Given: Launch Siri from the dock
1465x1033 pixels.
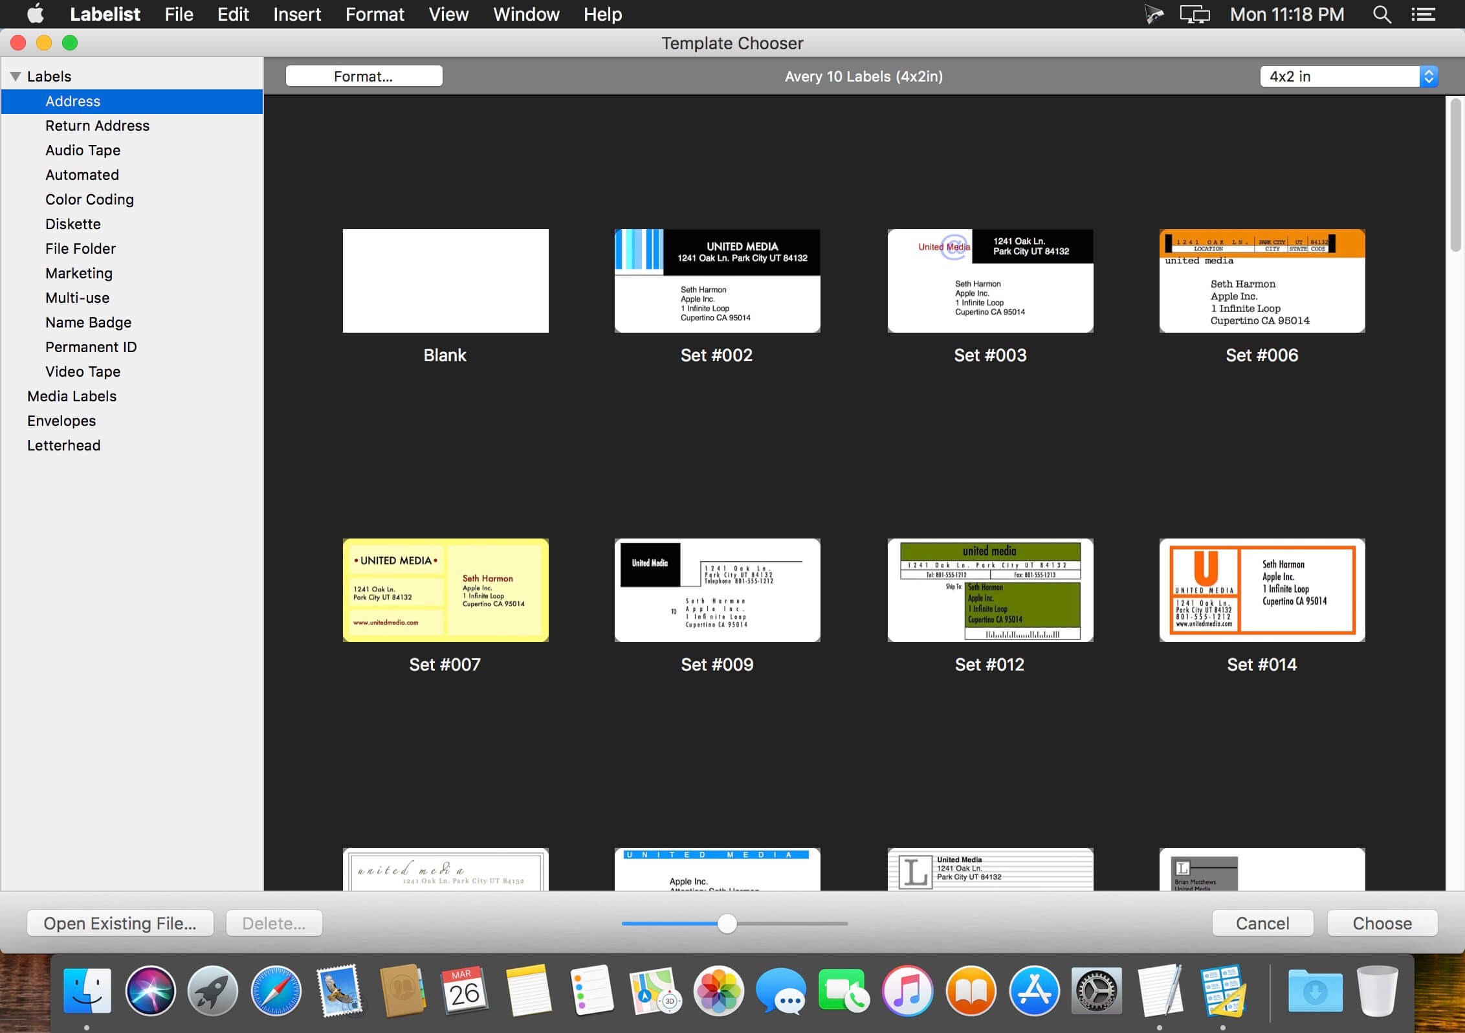Looking at the screenshot, I should 150,990.
